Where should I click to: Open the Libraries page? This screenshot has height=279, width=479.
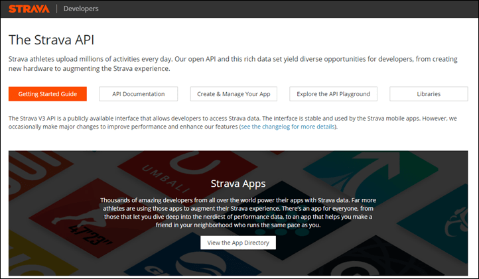point(429,94)
